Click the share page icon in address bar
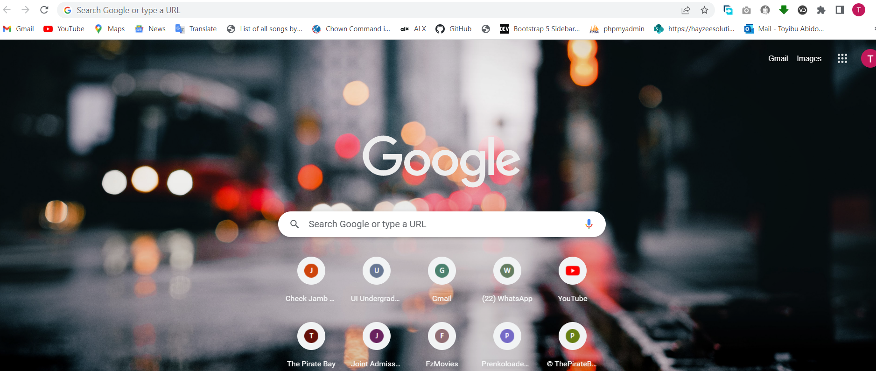This screenshot has width=876, height=371. 686,10
